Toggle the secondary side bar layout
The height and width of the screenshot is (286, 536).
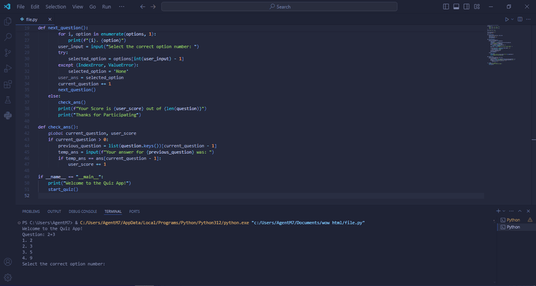point(466,6)
